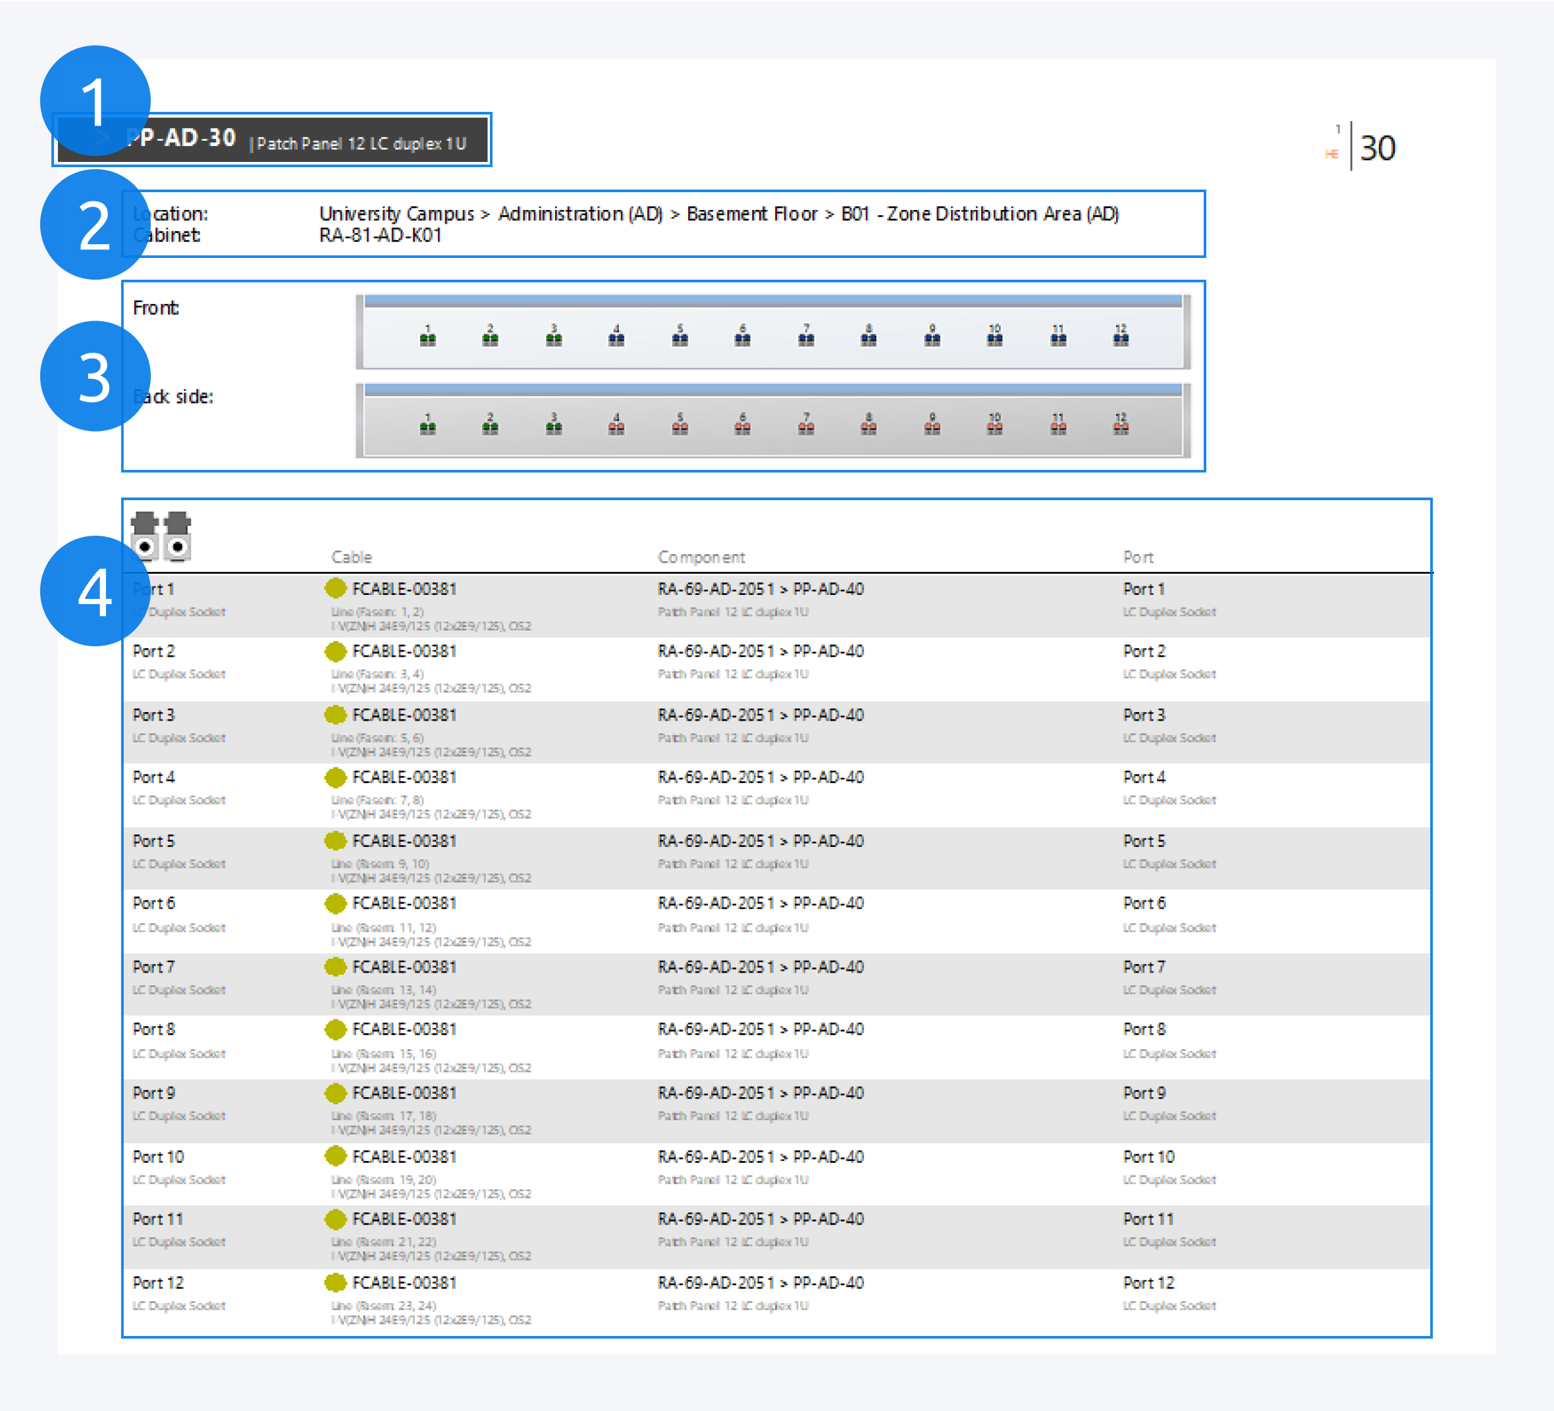The width and height of the screenshot is (1554, 1411).
Task: Click the blue number 4 callout badge
Action: click(x=95, y=591)
